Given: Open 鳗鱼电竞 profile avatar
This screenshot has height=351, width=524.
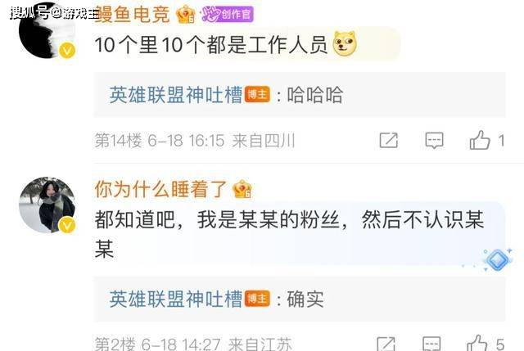Looking at the screenshot, I should (x=47, y=31).
